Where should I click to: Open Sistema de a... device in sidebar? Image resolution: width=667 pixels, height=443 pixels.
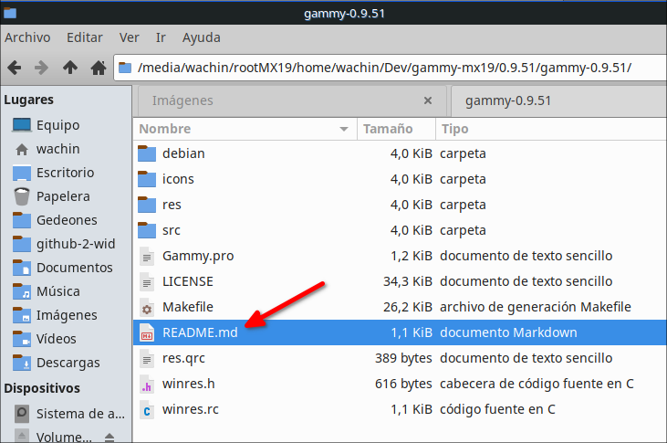point(66,414)
